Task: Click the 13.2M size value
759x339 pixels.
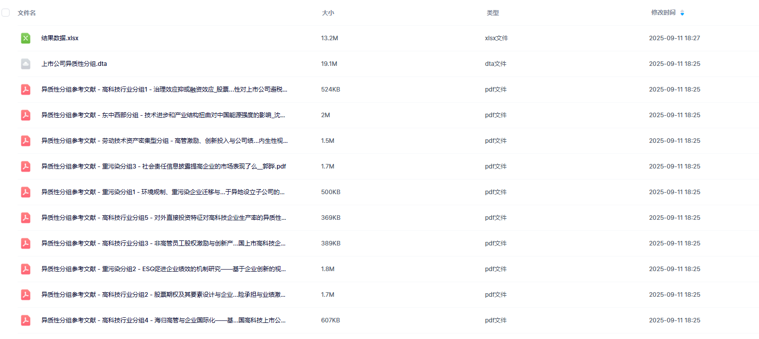Action: pos(329,38)
